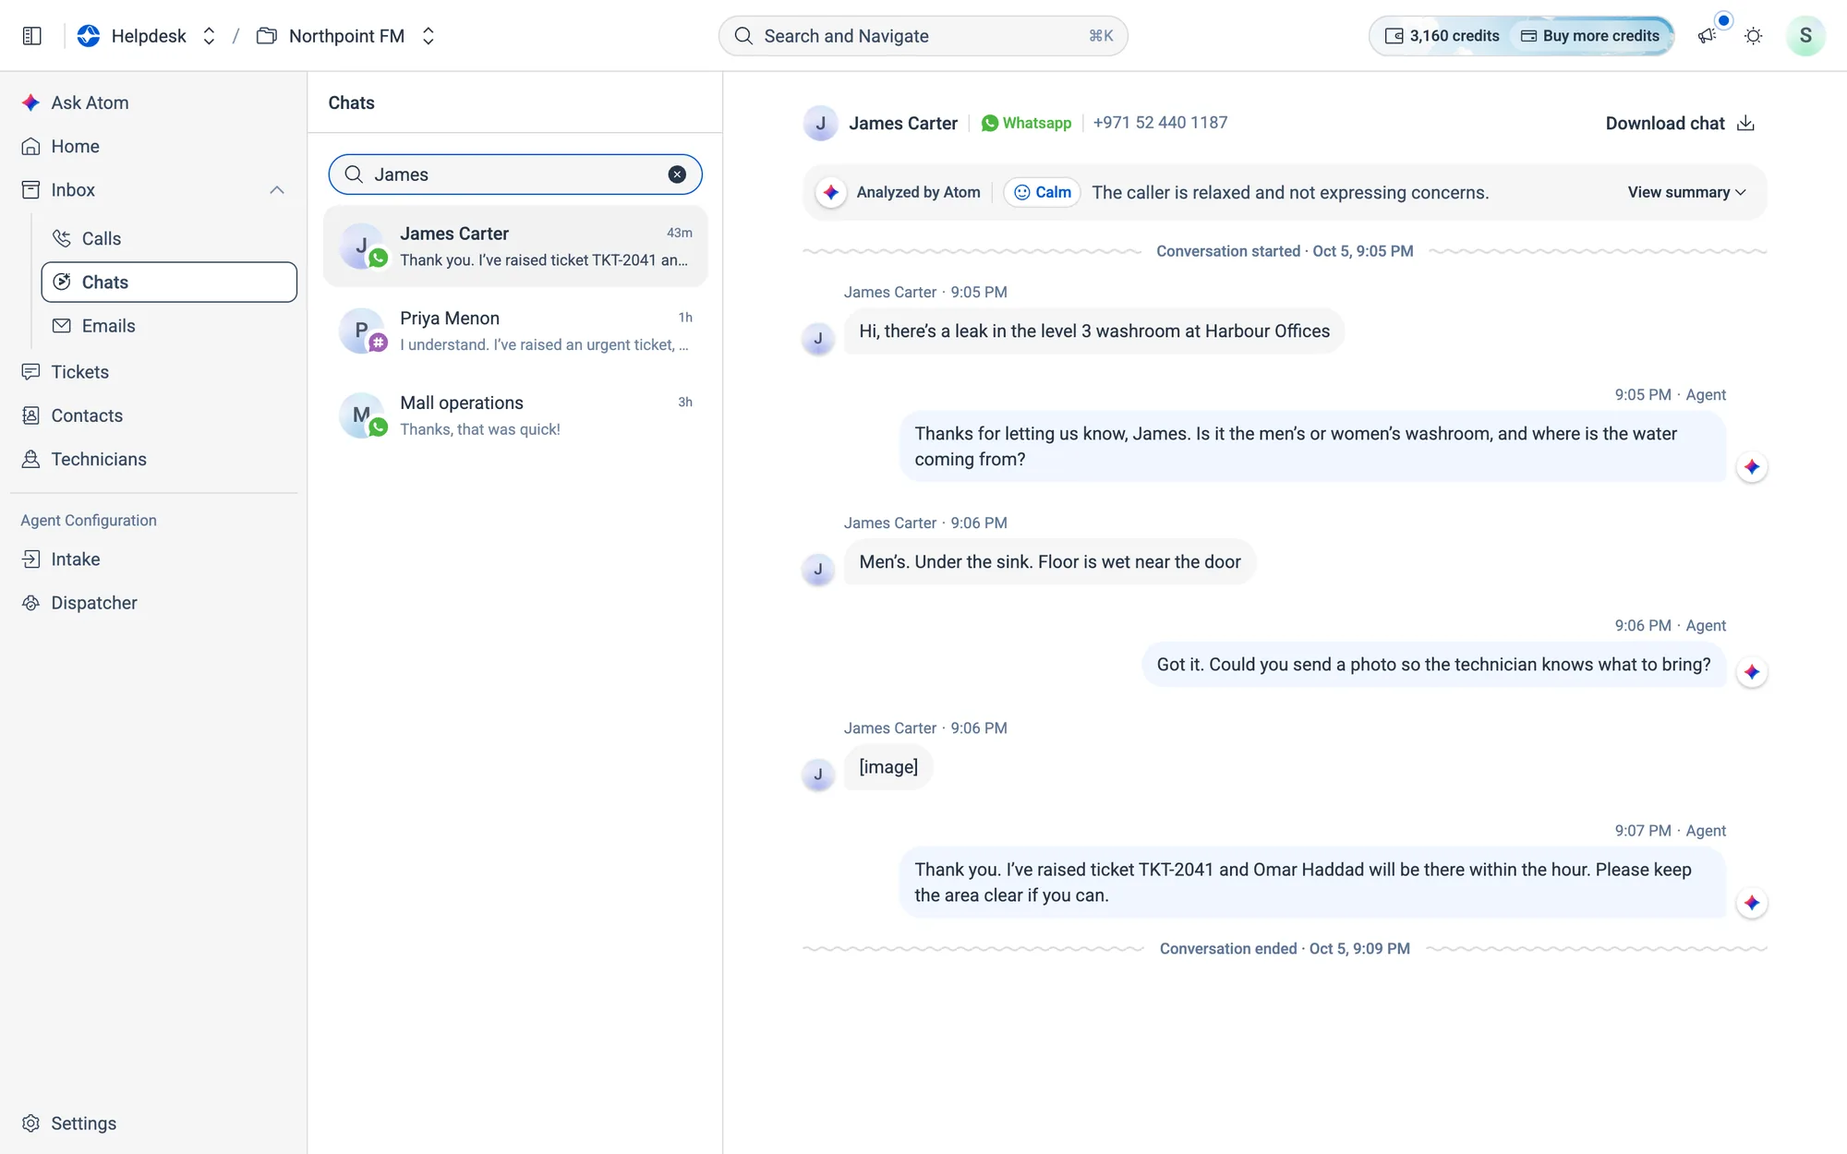
Task: Click the Calm sentiment badge
Action: point(1042,192)
